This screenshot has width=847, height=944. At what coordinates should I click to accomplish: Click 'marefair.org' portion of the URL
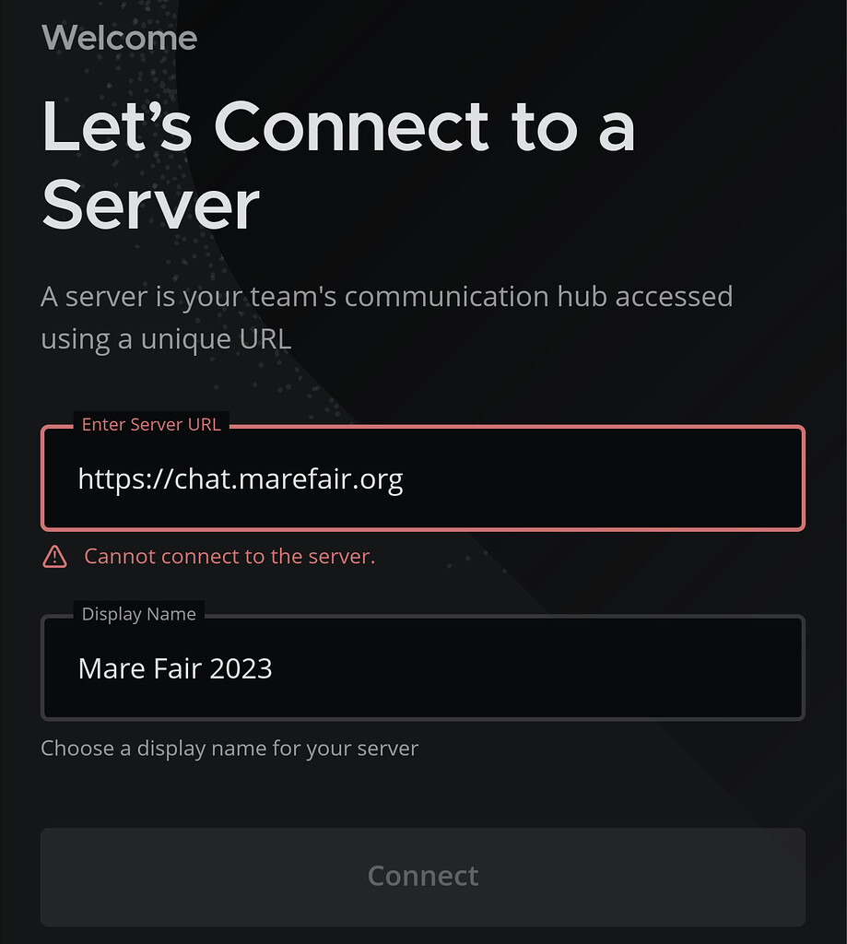[x=321, y=479]
